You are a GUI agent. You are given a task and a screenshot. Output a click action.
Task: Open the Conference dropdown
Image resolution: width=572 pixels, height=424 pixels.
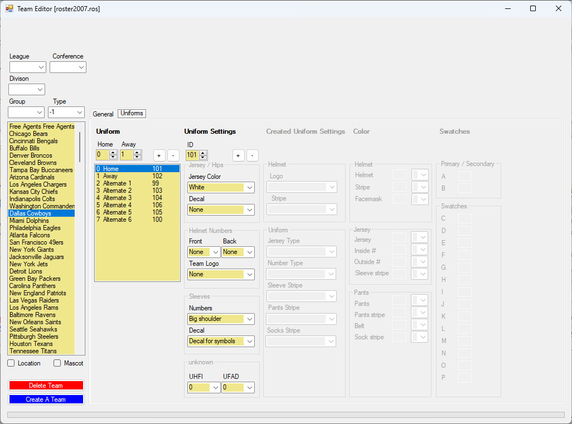pyautogui.click(x=68, y=67)
